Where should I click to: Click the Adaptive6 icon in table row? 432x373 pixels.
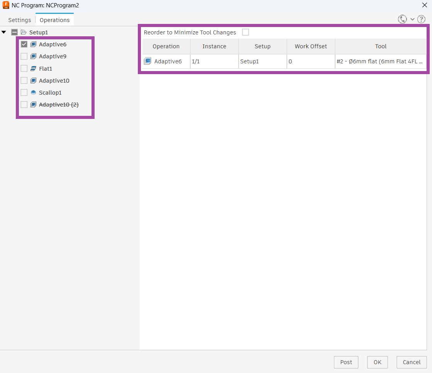point(147,61)
